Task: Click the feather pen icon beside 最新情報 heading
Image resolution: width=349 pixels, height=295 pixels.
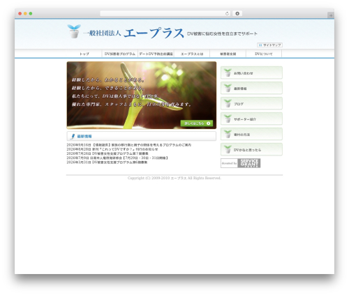Action: tap(73, 136)
